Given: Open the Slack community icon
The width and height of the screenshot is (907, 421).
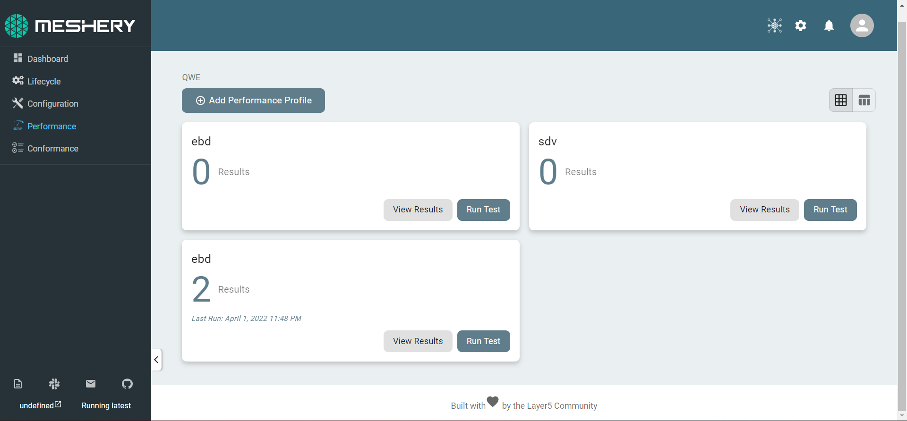Looking at the screenshot, I should (54, 384).
